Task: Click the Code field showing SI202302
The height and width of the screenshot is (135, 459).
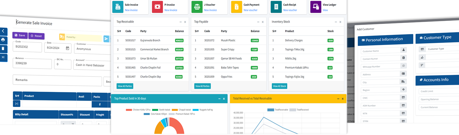Action: 27,47
